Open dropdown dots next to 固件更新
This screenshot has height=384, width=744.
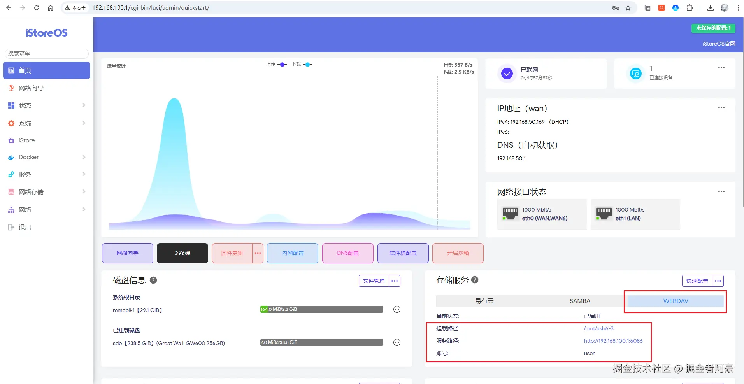[x=258, y=253]
